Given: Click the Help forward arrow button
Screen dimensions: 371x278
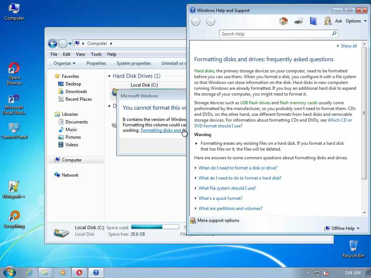Looking at the screenshot, I should tap(210, 21).
